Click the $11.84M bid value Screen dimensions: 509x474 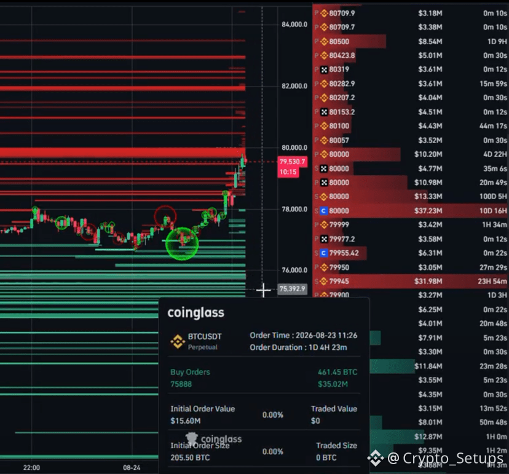point(428,366)
